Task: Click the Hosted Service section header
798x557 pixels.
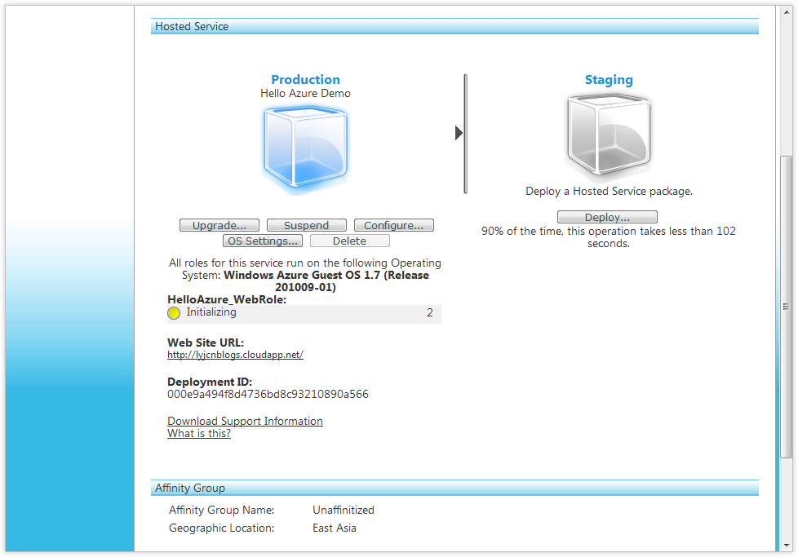Action: (x=192, y=26)
